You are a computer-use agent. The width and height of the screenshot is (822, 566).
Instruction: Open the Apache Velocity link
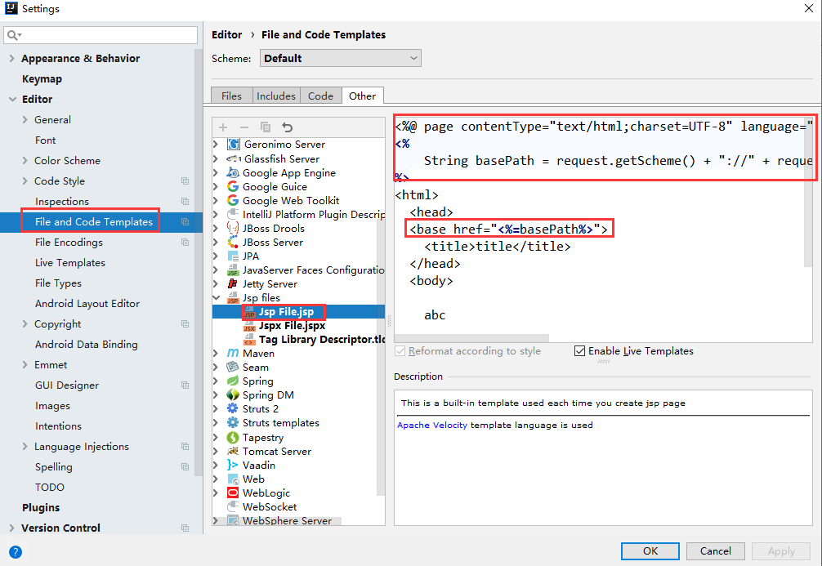(431, 426)
